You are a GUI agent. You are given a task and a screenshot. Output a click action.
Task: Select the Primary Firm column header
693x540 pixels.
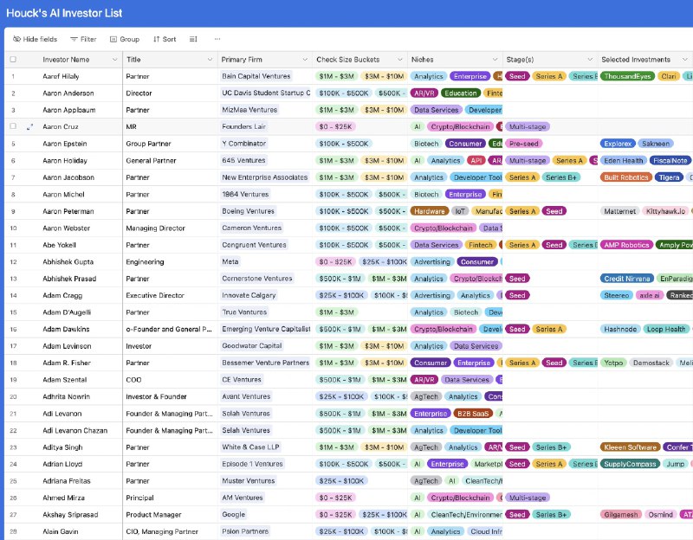coord(242,59)
